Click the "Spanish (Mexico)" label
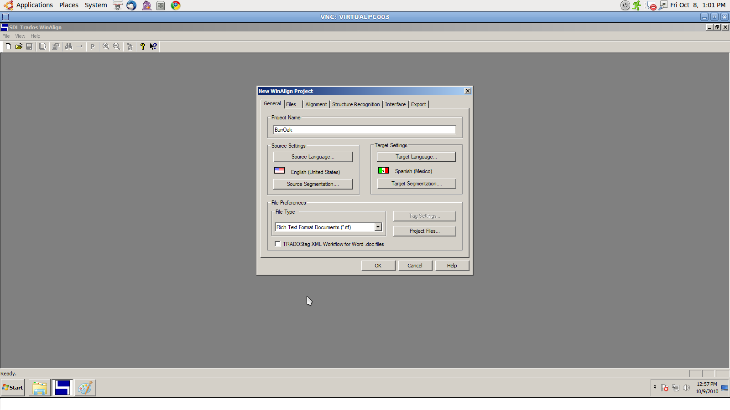The image size is (730, 410). 413,171
